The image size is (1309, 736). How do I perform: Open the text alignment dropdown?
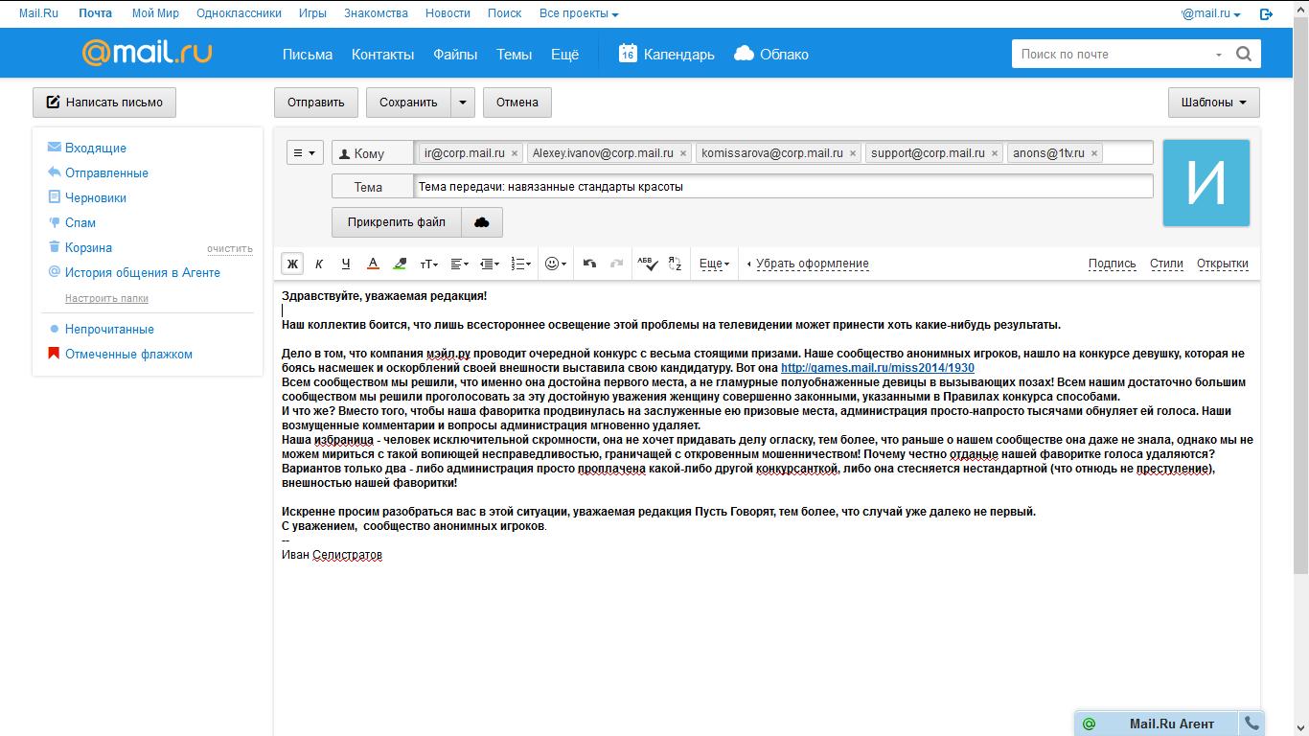tap(460, 264)
